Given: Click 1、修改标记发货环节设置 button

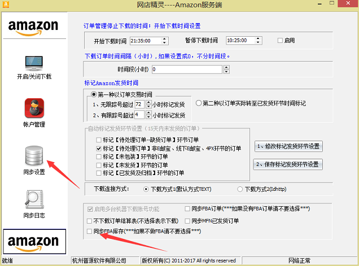Looking at the screenshot, I should point(288,146).
